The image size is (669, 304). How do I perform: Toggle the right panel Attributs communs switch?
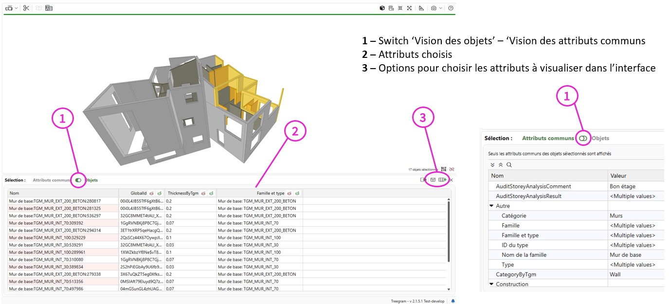click(x=582, y=139)
